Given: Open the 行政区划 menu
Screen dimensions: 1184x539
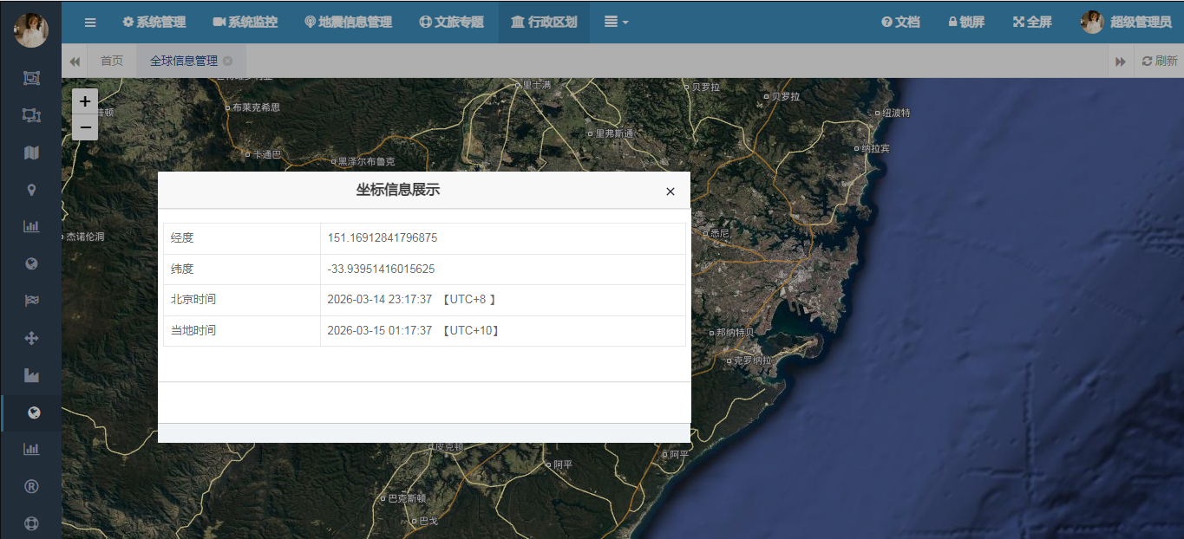Looking at the screenshot, I should (544, 22).
